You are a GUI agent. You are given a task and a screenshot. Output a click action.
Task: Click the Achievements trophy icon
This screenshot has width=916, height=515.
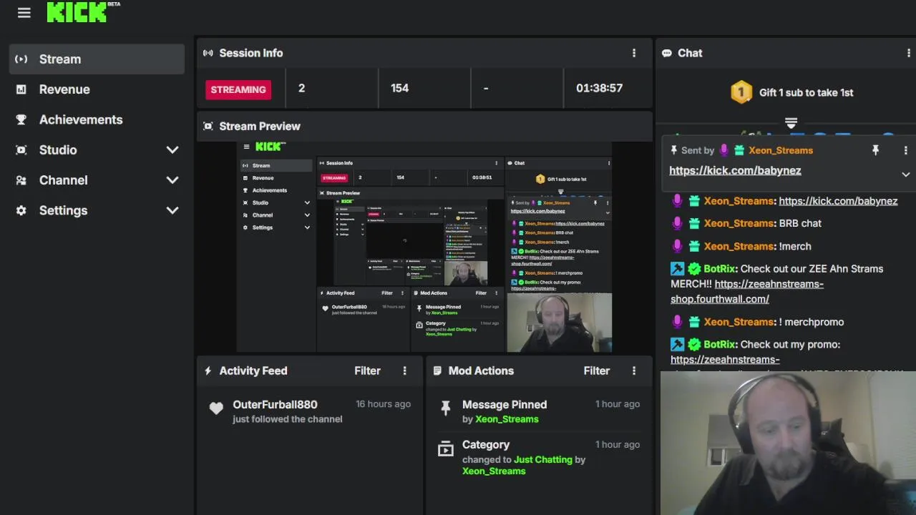click(x=21, y=119)
